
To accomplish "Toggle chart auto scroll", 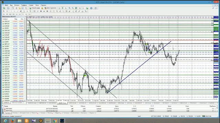I will pyautogui.click(x=80, y=8).
